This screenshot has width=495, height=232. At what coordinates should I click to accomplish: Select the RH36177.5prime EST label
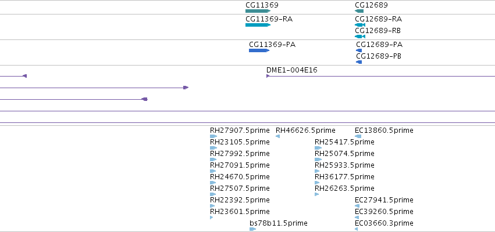(x=344, y=176)
